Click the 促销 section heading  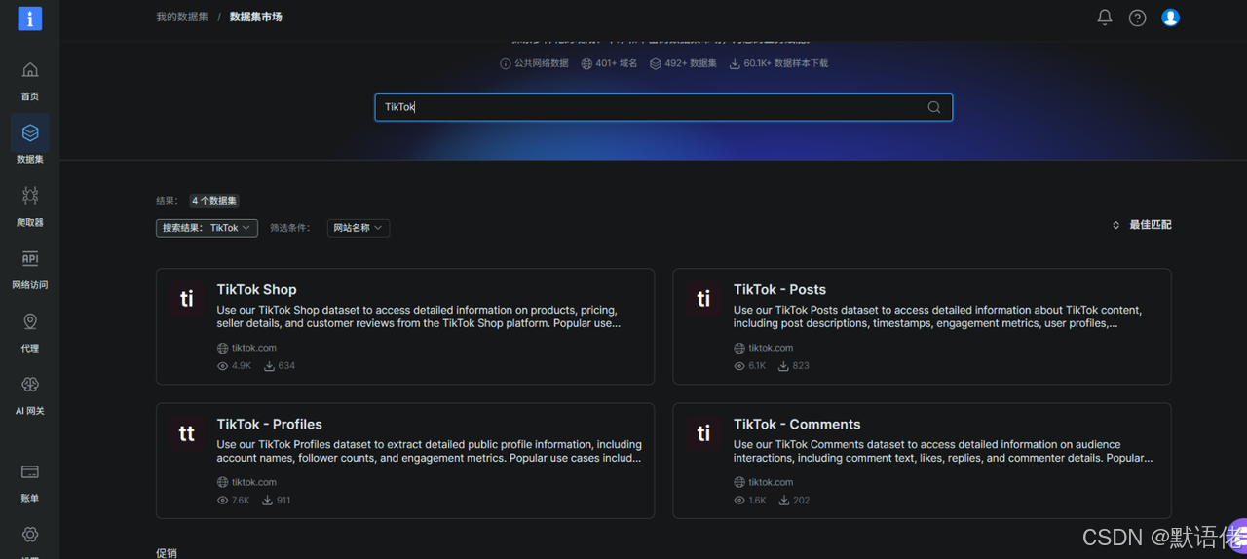167,552
